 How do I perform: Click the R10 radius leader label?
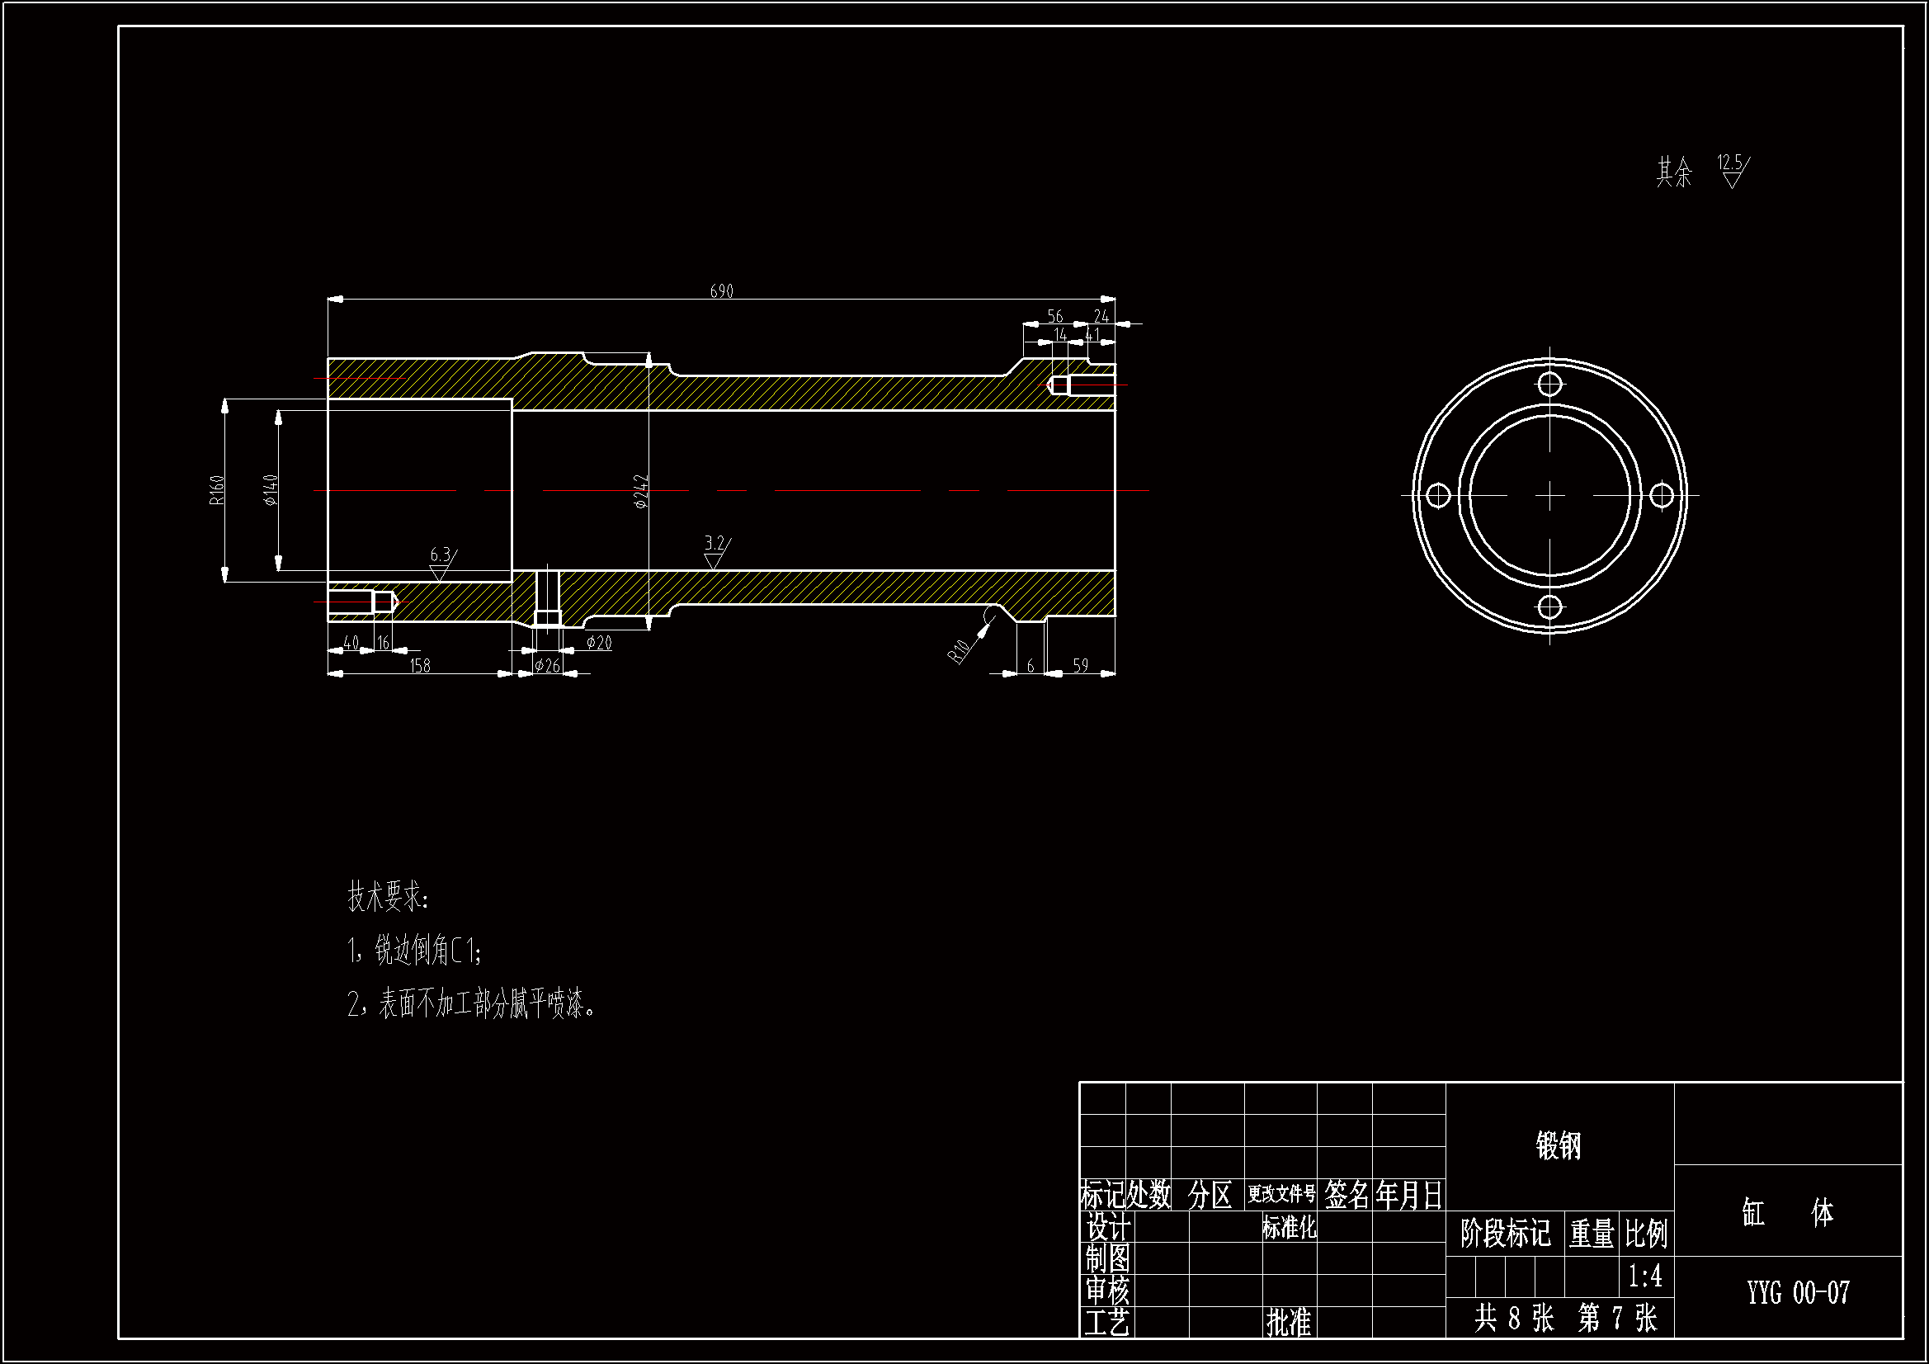960,650
